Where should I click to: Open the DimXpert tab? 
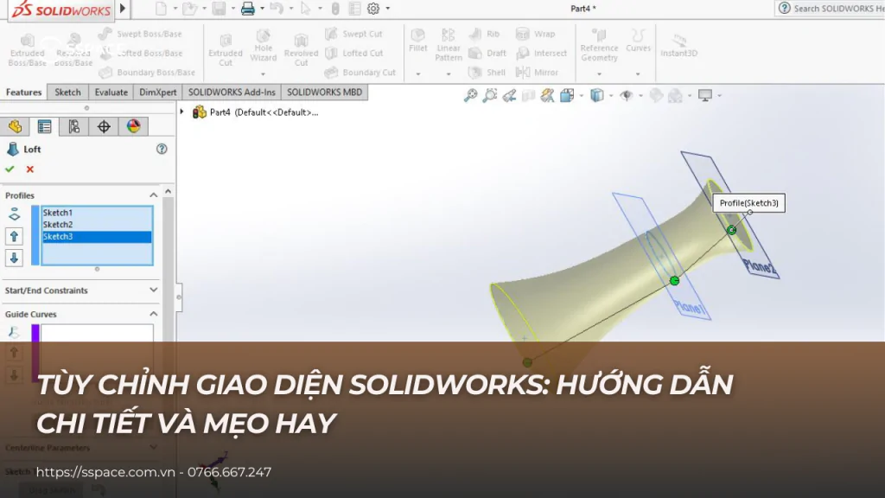(158, 92)
